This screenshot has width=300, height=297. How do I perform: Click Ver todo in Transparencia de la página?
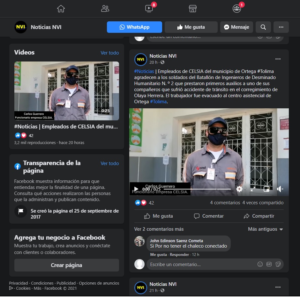click(x=110, y=163)
